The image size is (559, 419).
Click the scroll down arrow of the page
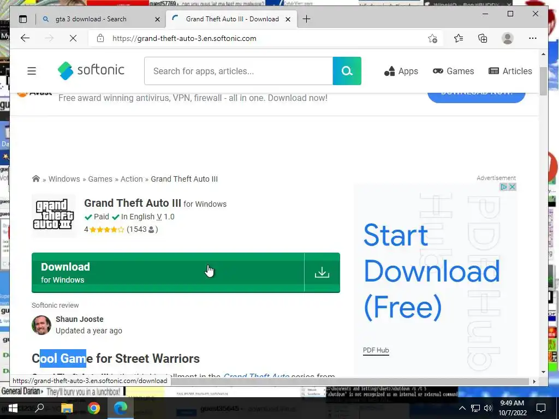(543, 372)
